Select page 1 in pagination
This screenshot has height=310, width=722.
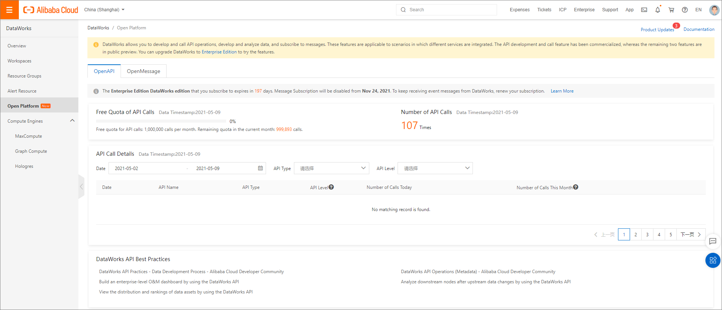coord(624,234)
